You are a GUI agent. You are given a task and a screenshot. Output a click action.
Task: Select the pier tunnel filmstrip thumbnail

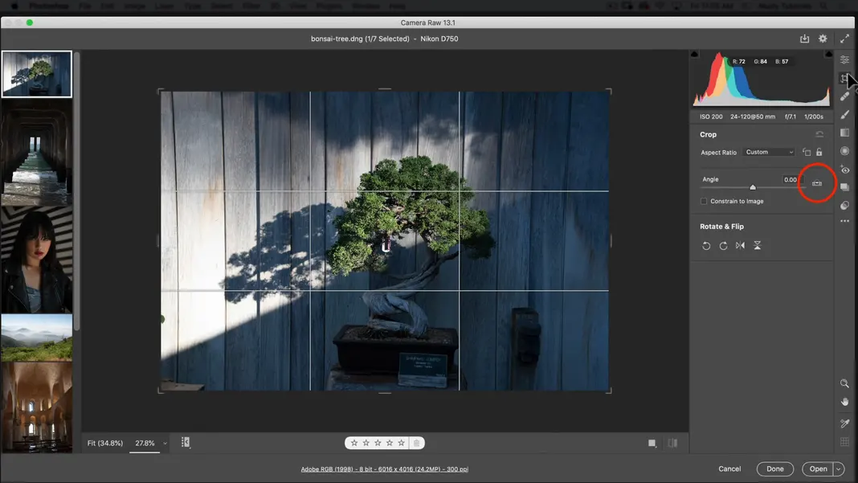[37, 152]
